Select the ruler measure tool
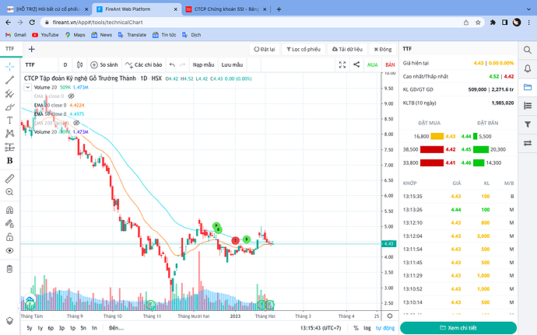This screenshot has width=537, height=335. [x=9, y=179]
